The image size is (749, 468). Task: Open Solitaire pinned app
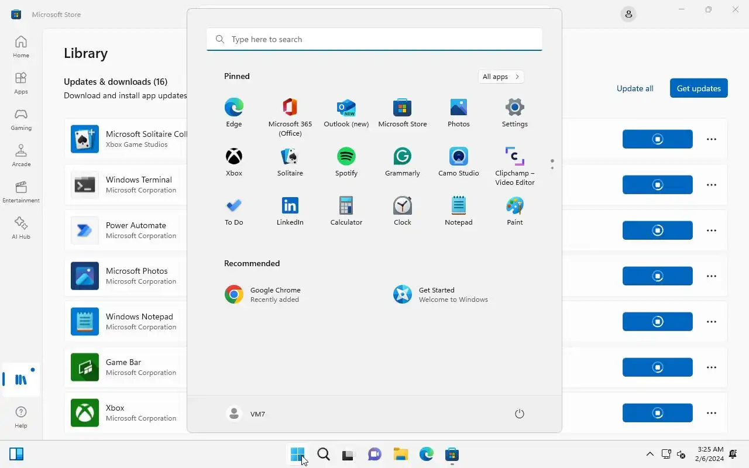pyautogui.click(x=290, y=161)
